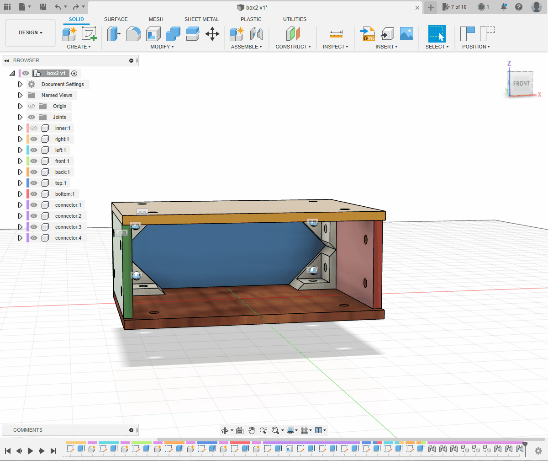Expand the Named Views folder
This screenshot has width=548, height=461.
(x=20, y=95)
